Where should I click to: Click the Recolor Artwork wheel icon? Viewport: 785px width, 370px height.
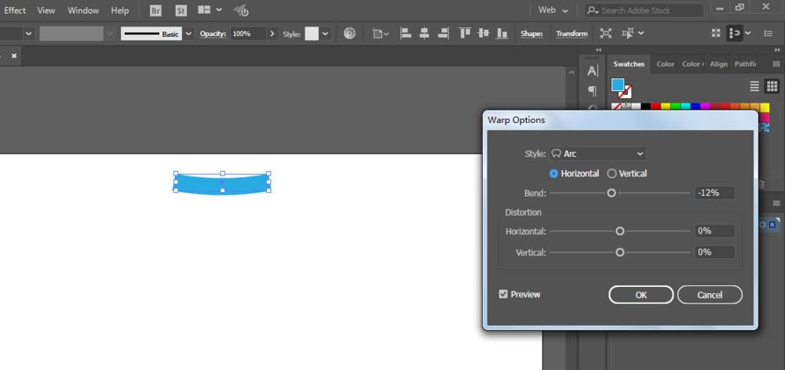(350, 34)
